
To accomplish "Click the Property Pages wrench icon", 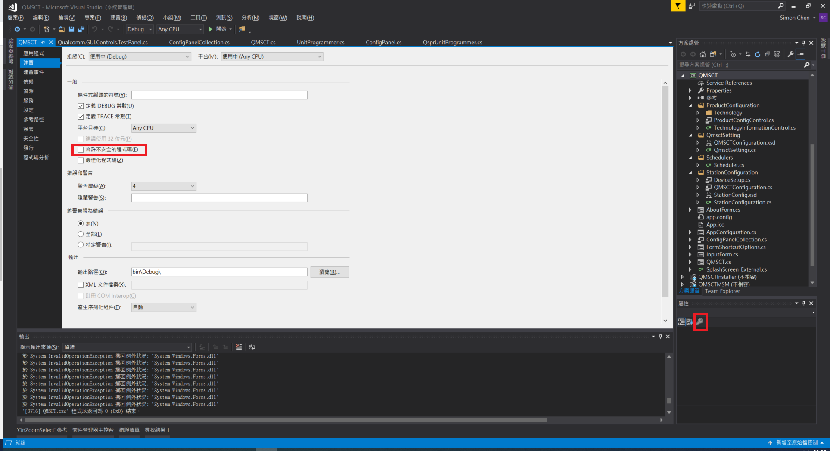I will tap(700, 322).
